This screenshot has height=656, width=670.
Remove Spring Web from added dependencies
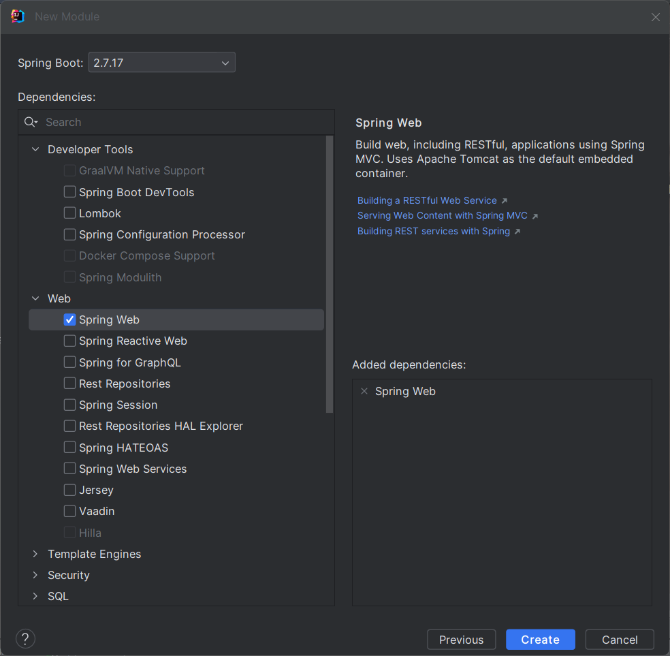pyautogui.click(x=364, y=391)
